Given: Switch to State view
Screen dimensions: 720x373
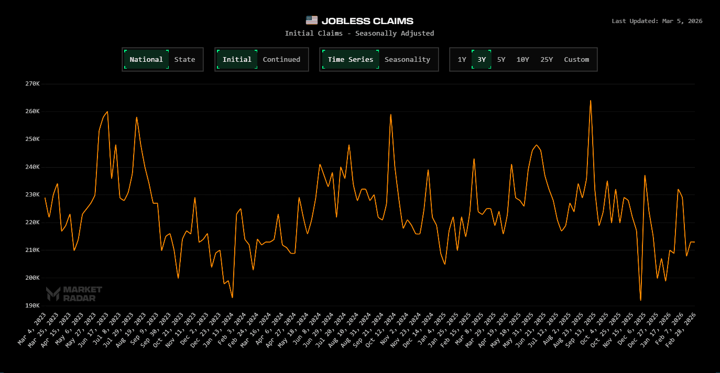Looking at the screenshot, I should (184, 59).
